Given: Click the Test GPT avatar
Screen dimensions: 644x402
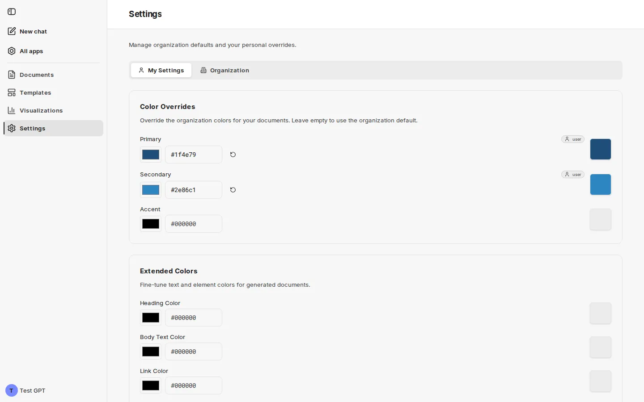Looking at the screenshot, I should pos(12,390).
